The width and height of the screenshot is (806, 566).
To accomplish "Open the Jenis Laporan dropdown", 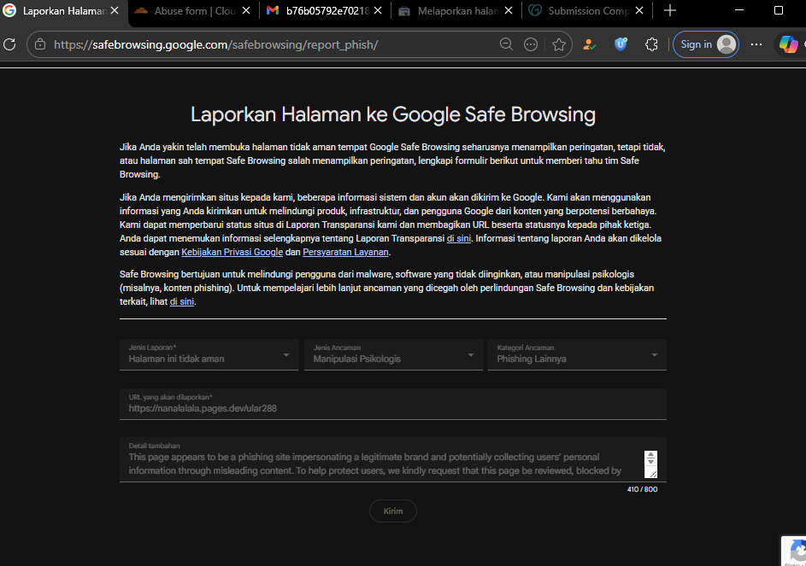I will click(x=209, y=354).
